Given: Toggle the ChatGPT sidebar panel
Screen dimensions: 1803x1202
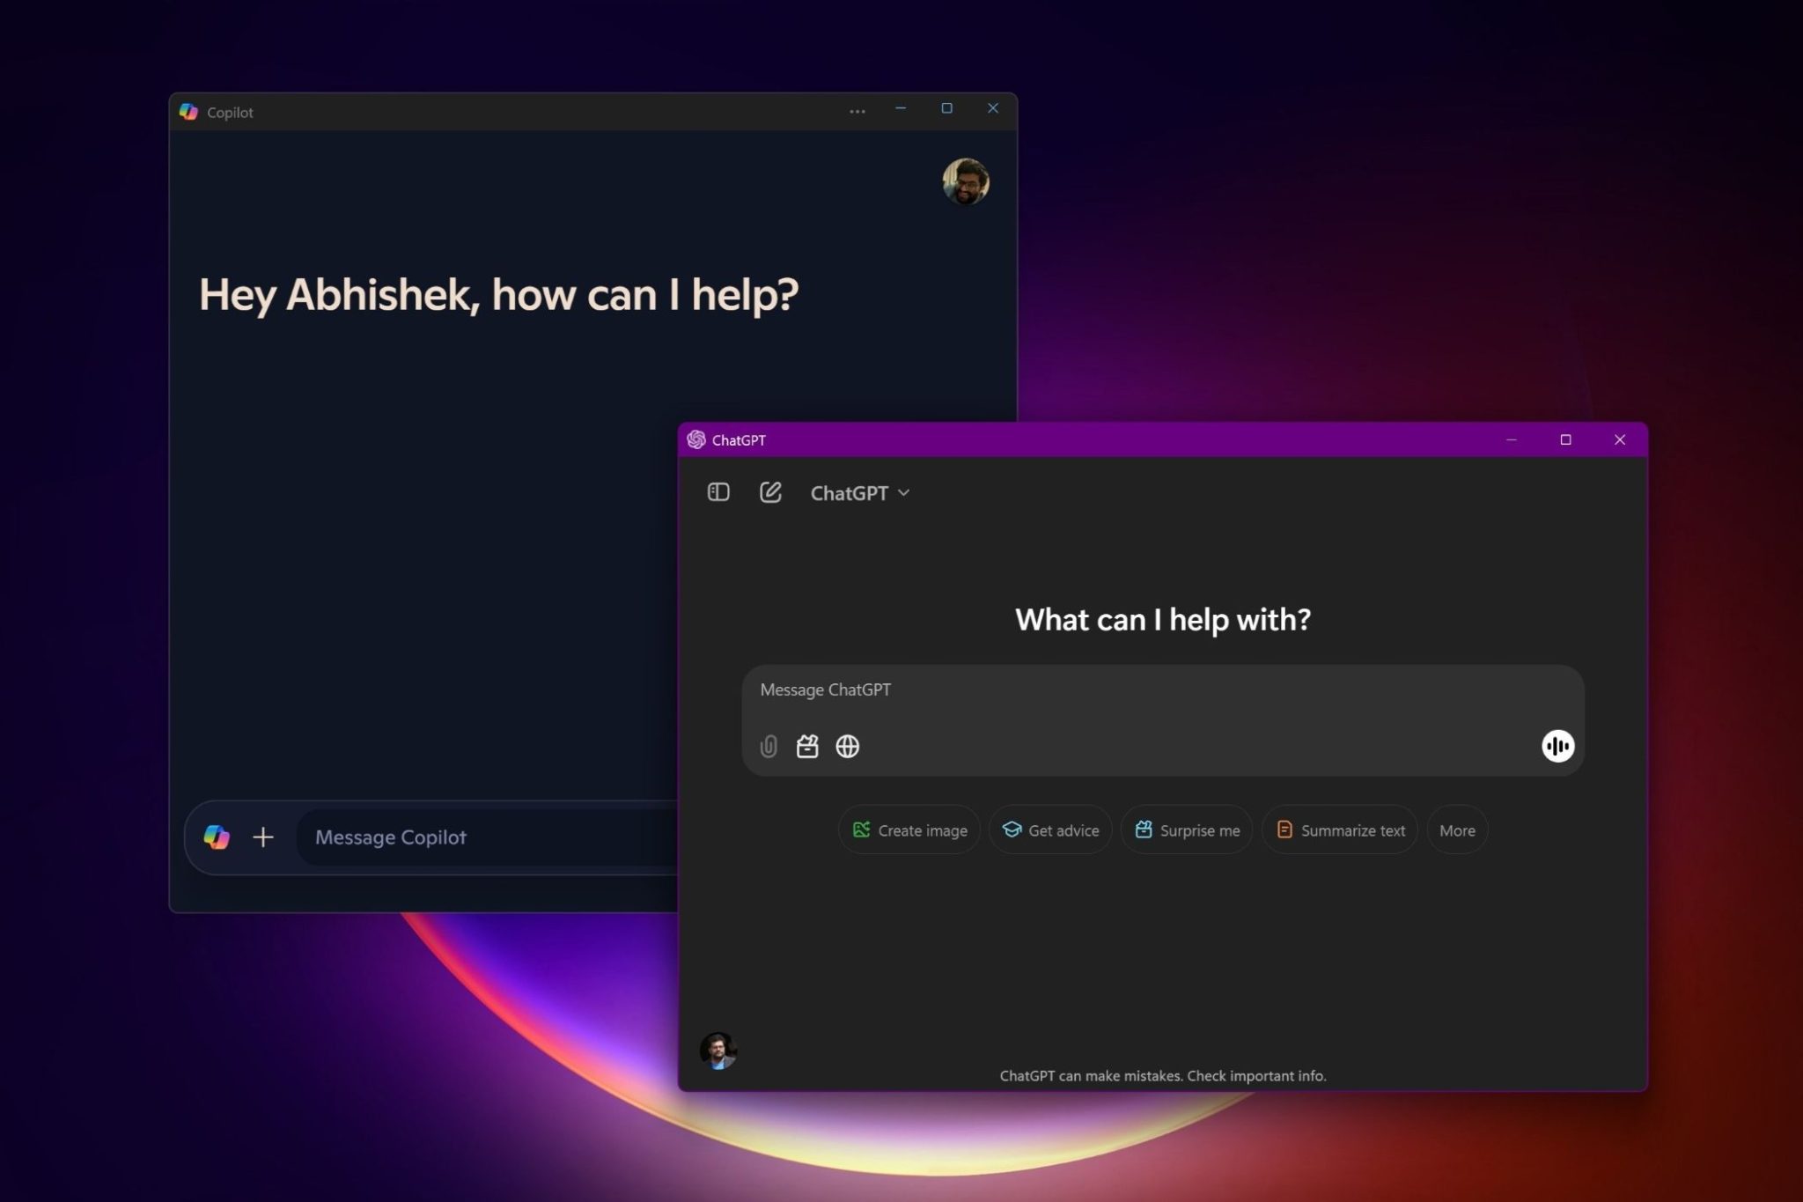Looking at the screenshot, I should click(x=717, y=492).
